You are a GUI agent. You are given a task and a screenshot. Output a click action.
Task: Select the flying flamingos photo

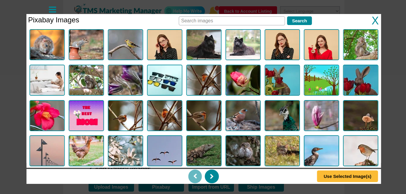165,150
